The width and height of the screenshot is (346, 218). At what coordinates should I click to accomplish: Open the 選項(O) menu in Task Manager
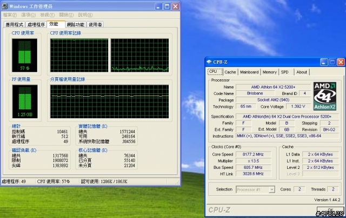point(29,15)
